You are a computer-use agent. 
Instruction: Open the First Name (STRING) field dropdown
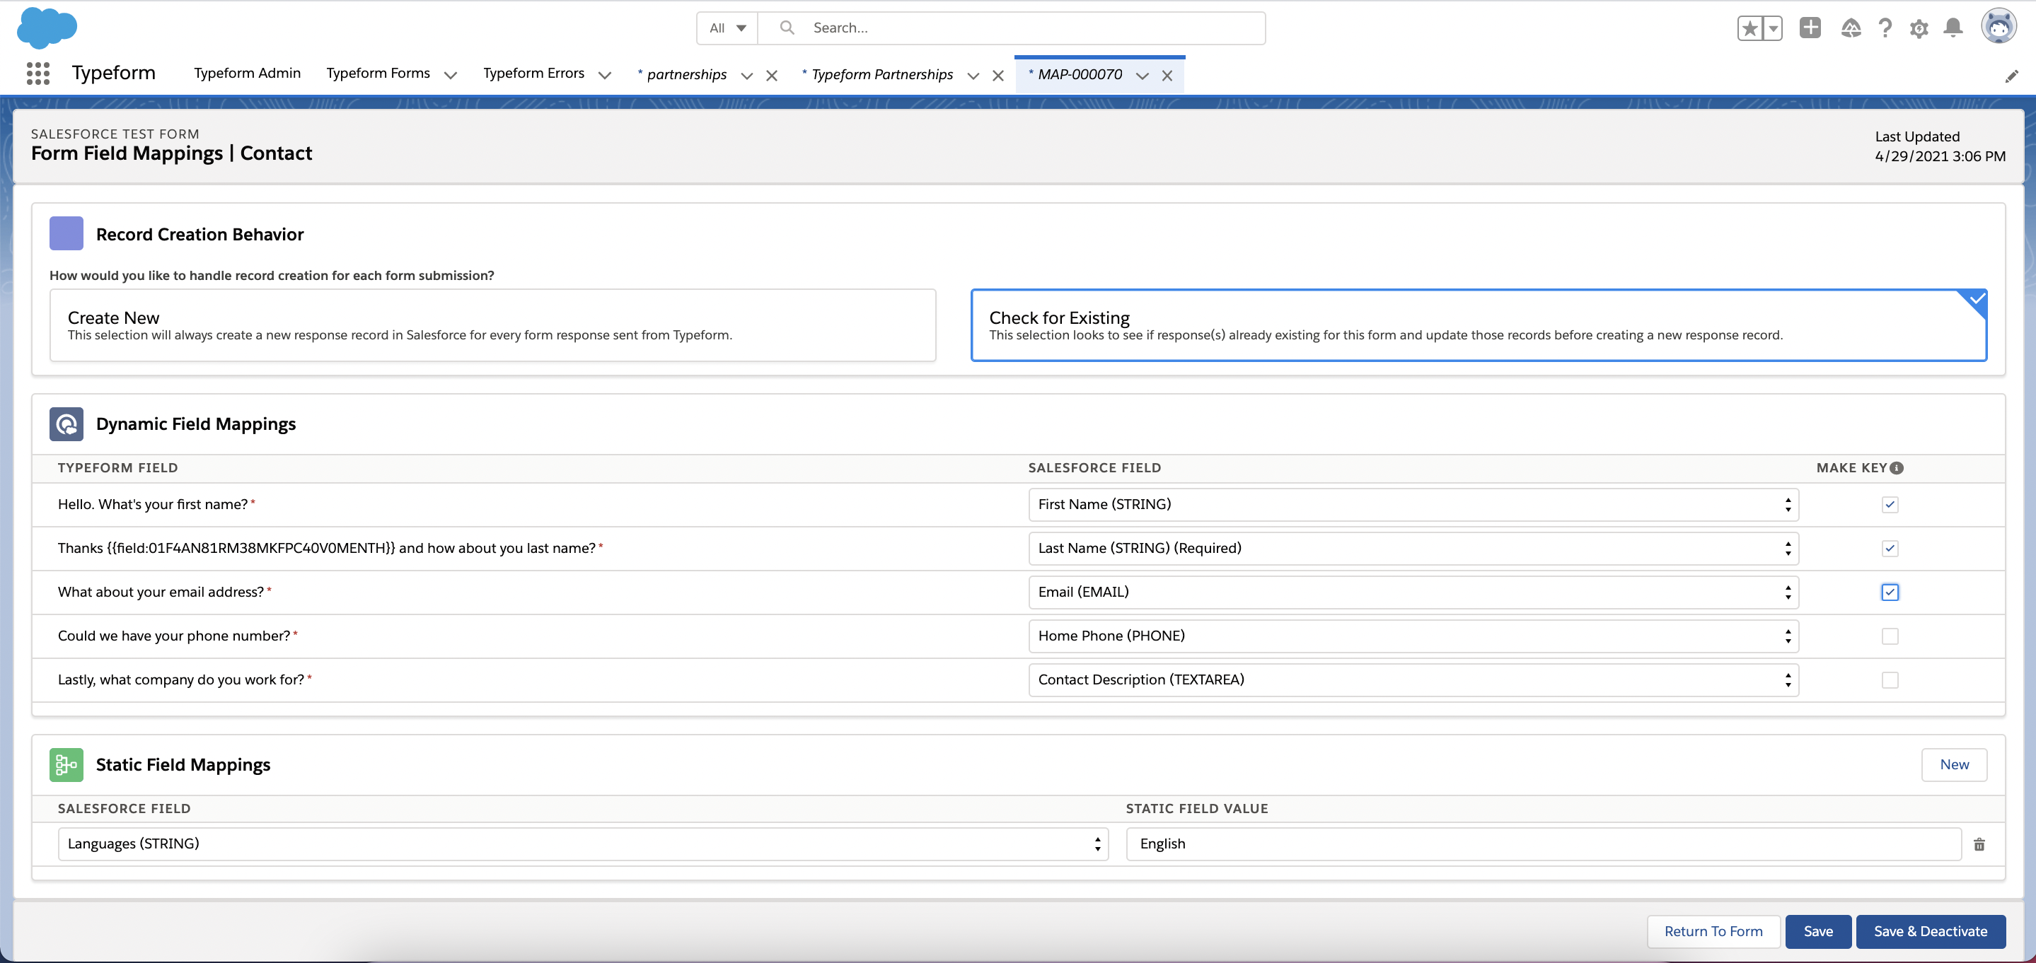tap(1413, 505)
